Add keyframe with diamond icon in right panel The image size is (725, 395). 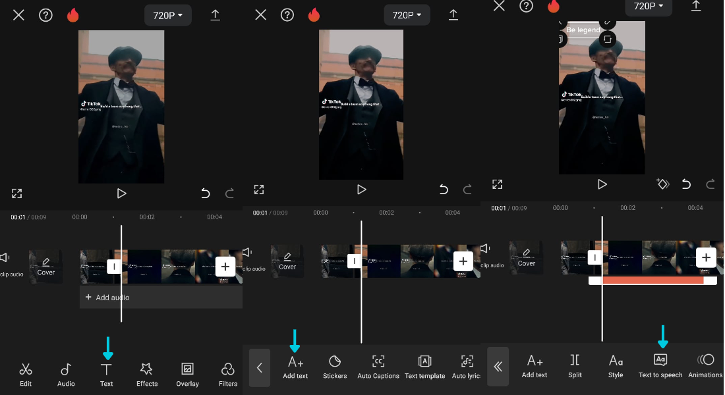click(662, 184)
